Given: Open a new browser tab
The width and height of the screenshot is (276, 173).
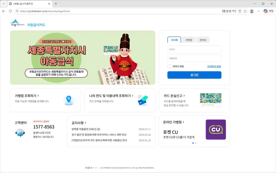Looking at the screenshot, I should pos(56,4).
